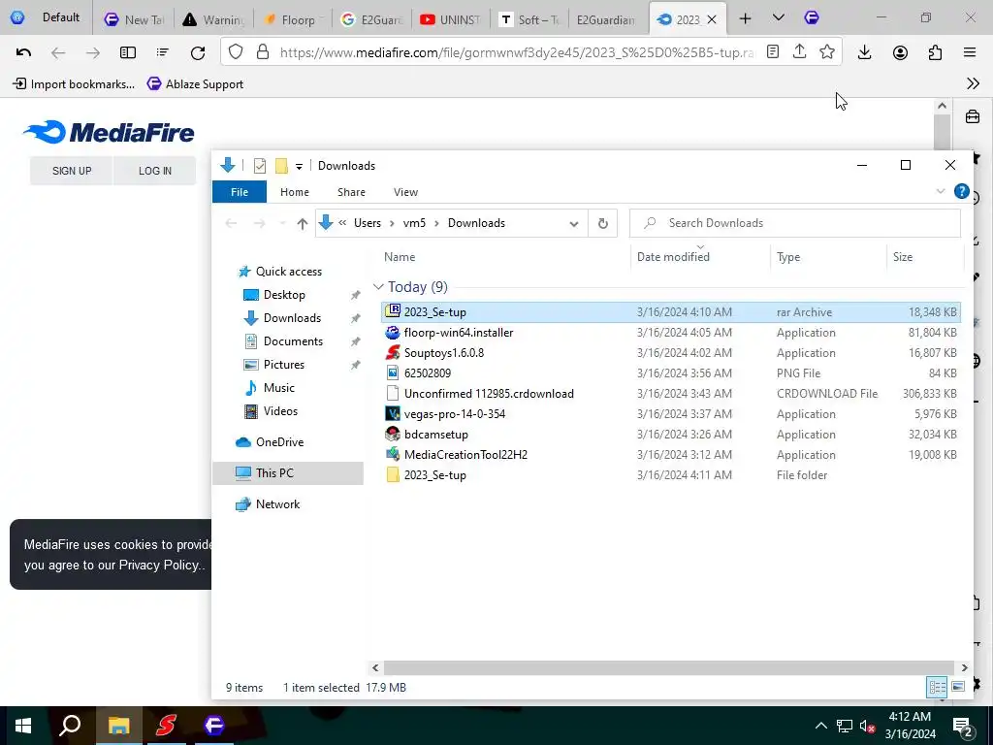Image resolution: width=993 pixels, height=745 pixels.
Task: Go up one folder level arrow
Action: (x=303, y=223)
